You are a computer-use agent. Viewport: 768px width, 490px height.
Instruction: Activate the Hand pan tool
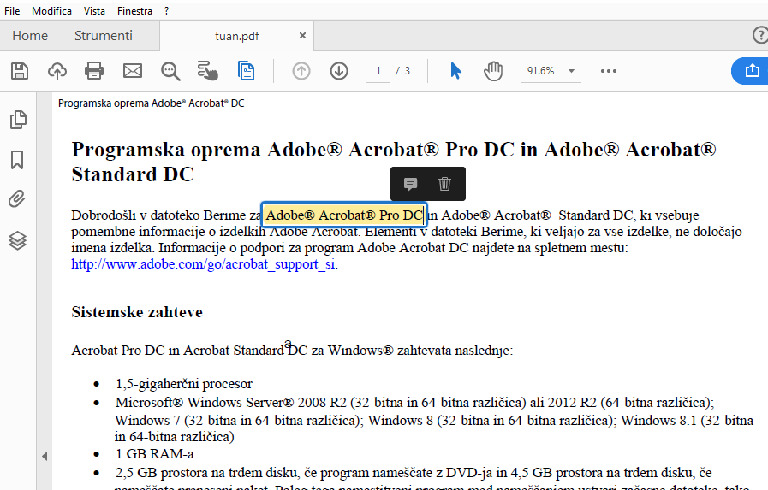[x=493, y=71]
